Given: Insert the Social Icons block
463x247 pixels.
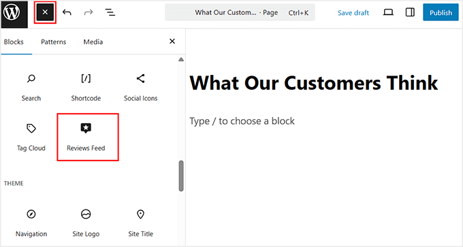Looking at the screenshot, I should (x=140, y=87).
